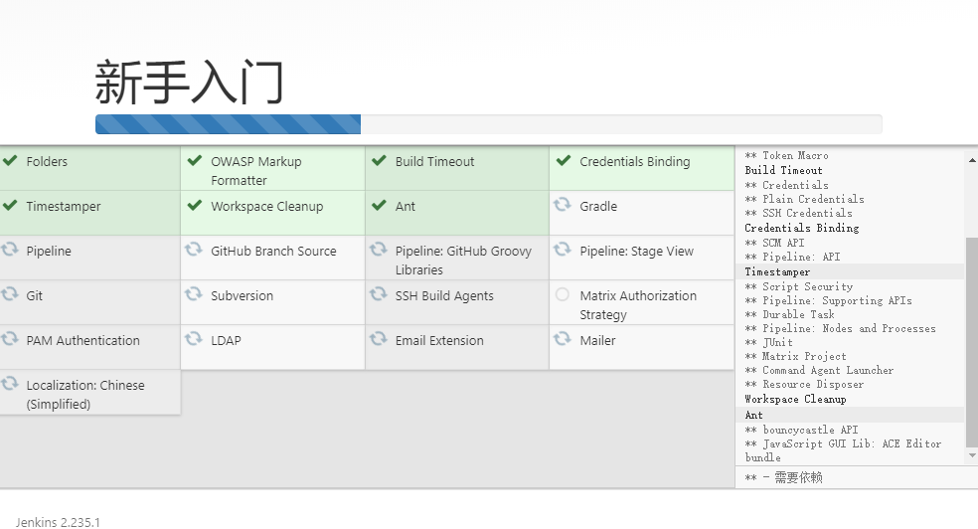Image resolution: width=978 pixels, height=529 pixels.
Task: Click Pipeline: Nodes and Processes log line
Action: (840, 328)
